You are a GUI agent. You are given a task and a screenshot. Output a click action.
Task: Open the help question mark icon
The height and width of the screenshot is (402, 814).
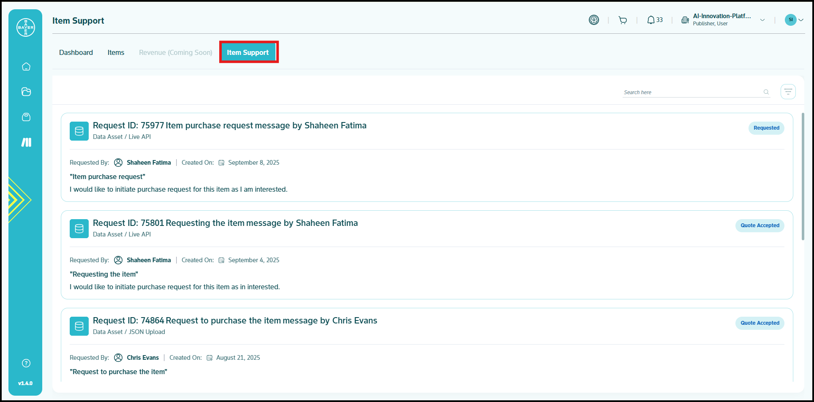pos(26,363)
